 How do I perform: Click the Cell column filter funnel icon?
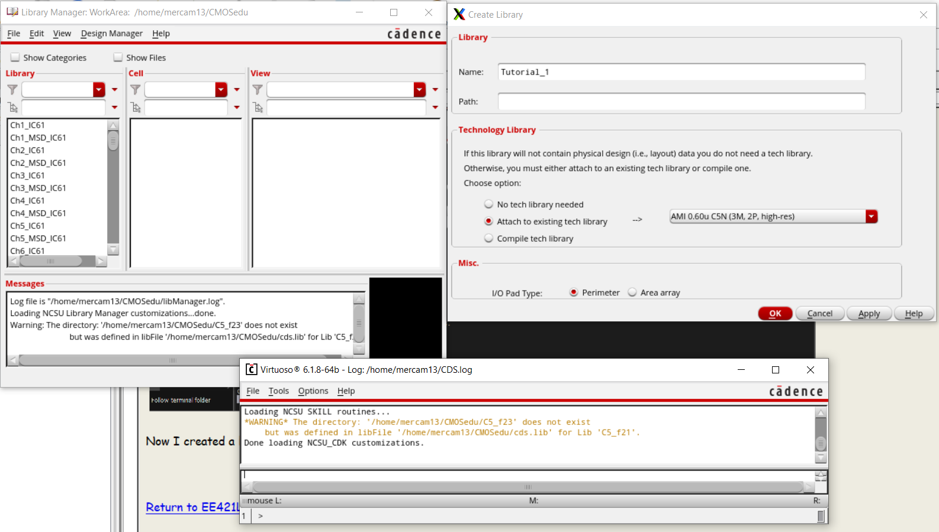click(136, 89)
